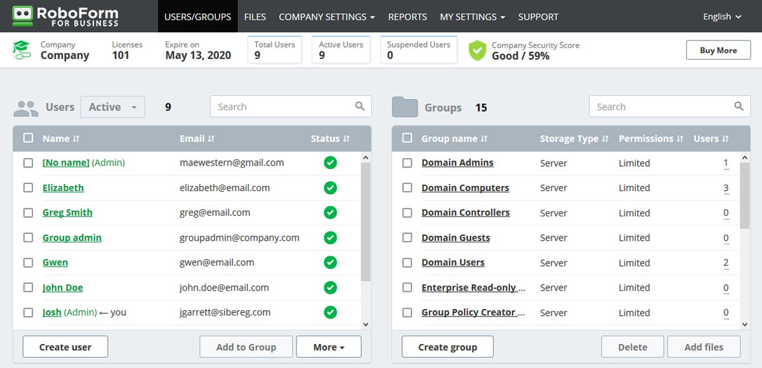Click the RoboForm logo icon

(x=23, y=16)
